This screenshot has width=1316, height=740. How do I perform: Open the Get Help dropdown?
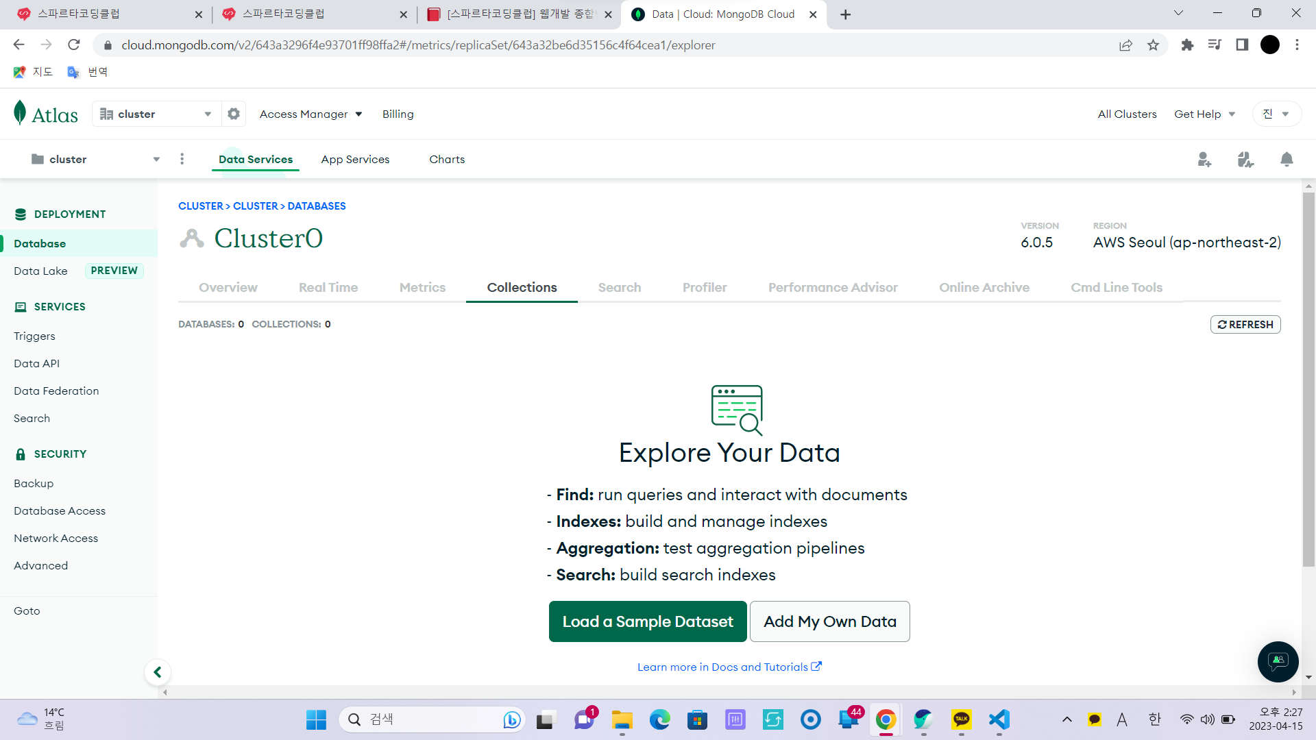click(1204, 114)
